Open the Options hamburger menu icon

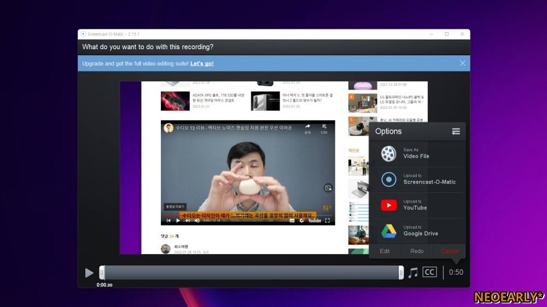coord(456,131)
